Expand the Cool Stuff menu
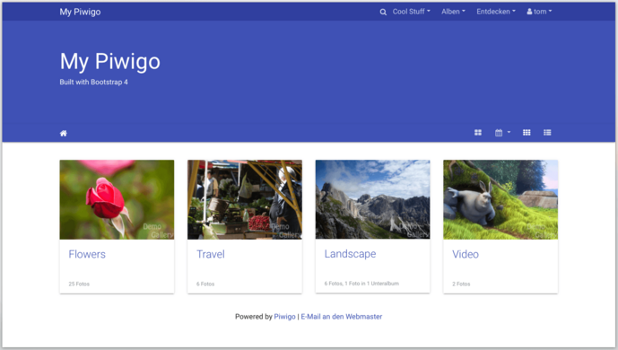This screenshot has width=618, height=350. point(411,12)
